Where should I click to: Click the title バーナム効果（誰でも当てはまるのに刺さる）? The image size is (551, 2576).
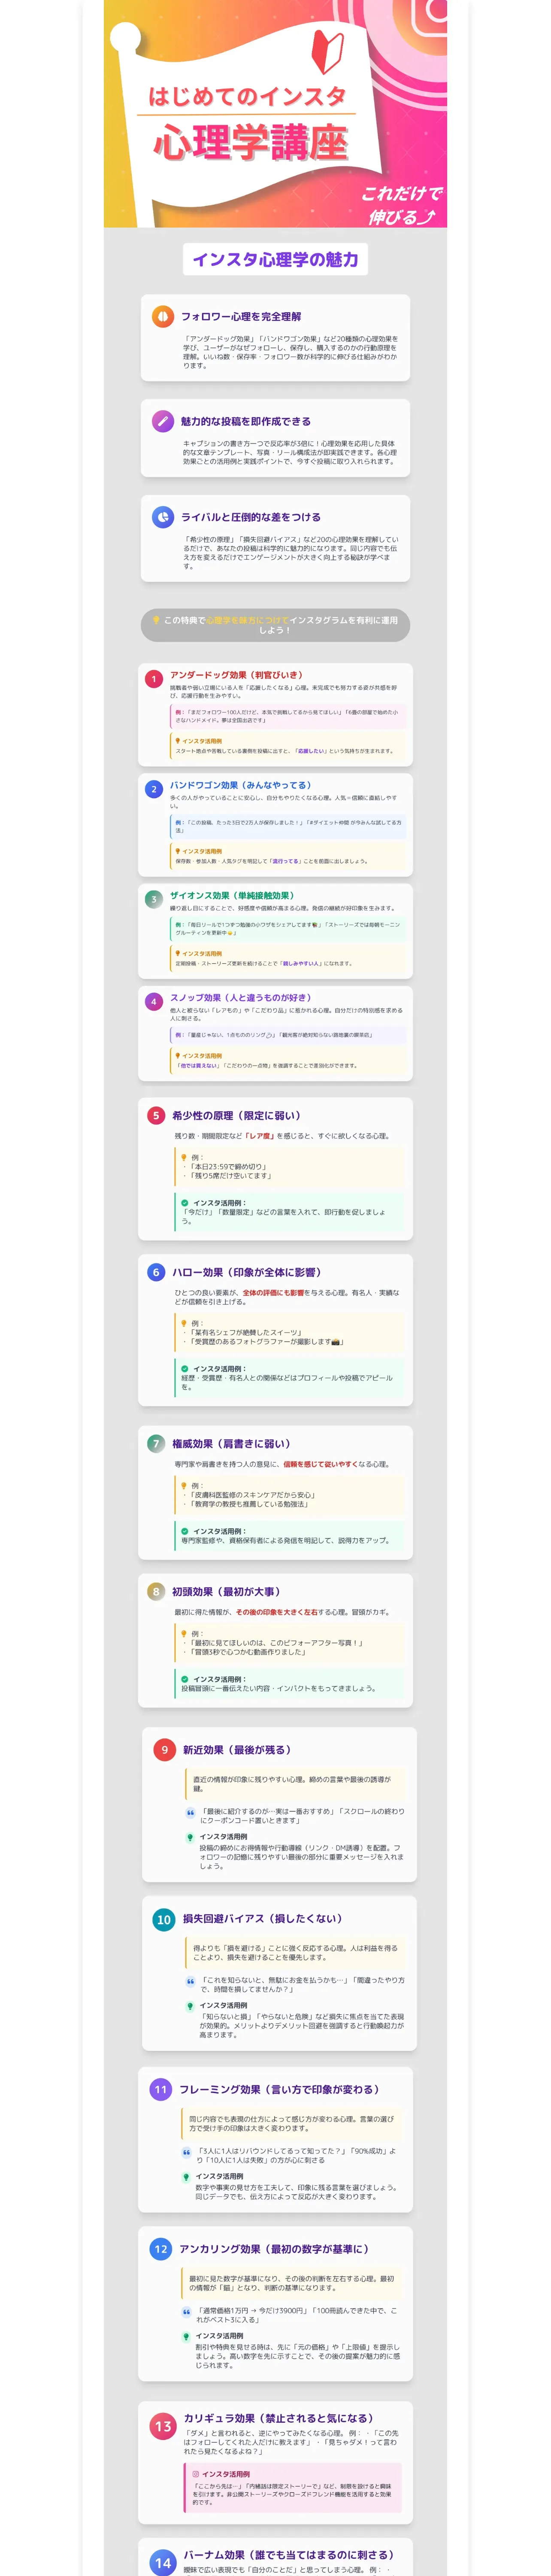288,2555
